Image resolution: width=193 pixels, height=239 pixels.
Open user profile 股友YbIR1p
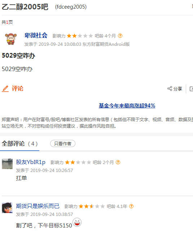pos(31,162)
